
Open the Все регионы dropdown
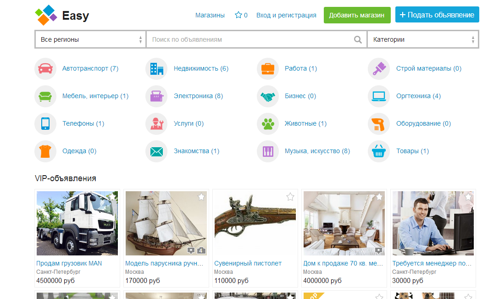click(x=90, y=39)
